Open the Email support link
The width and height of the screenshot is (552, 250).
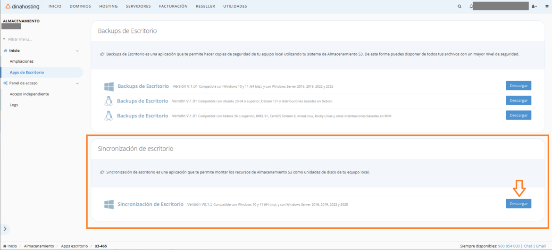541,246
